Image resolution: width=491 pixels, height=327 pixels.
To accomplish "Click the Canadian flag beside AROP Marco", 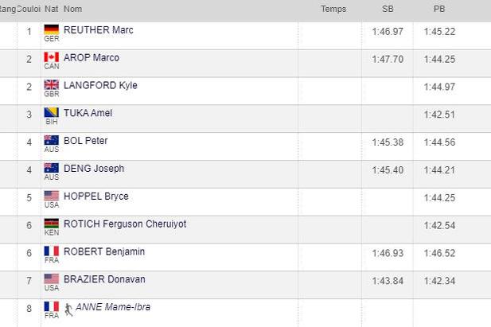I will click(52, 57).
